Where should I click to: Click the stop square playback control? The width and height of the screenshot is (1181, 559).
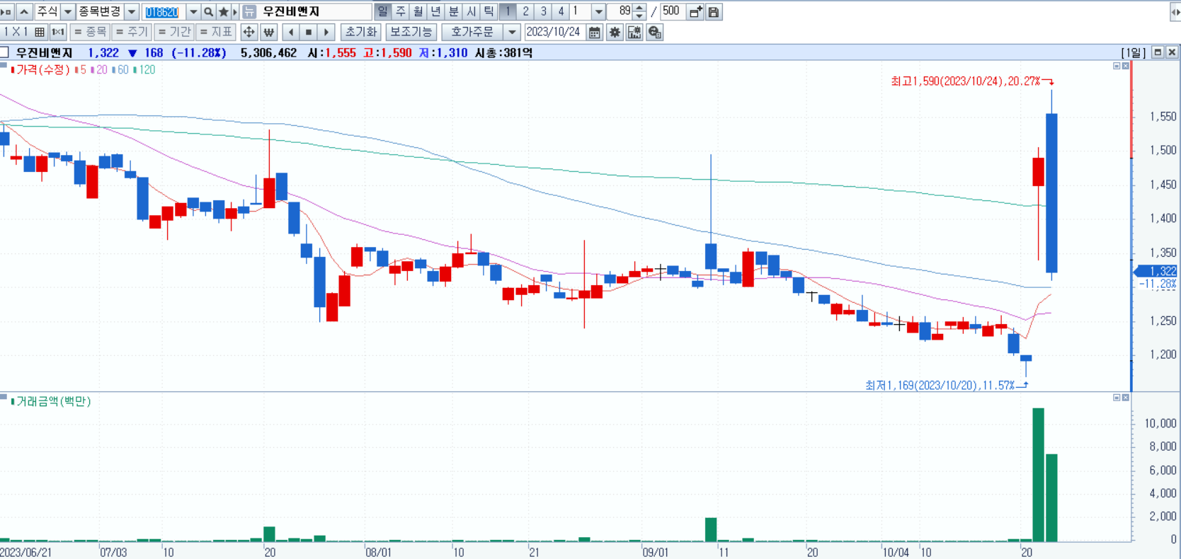point(308,32)
